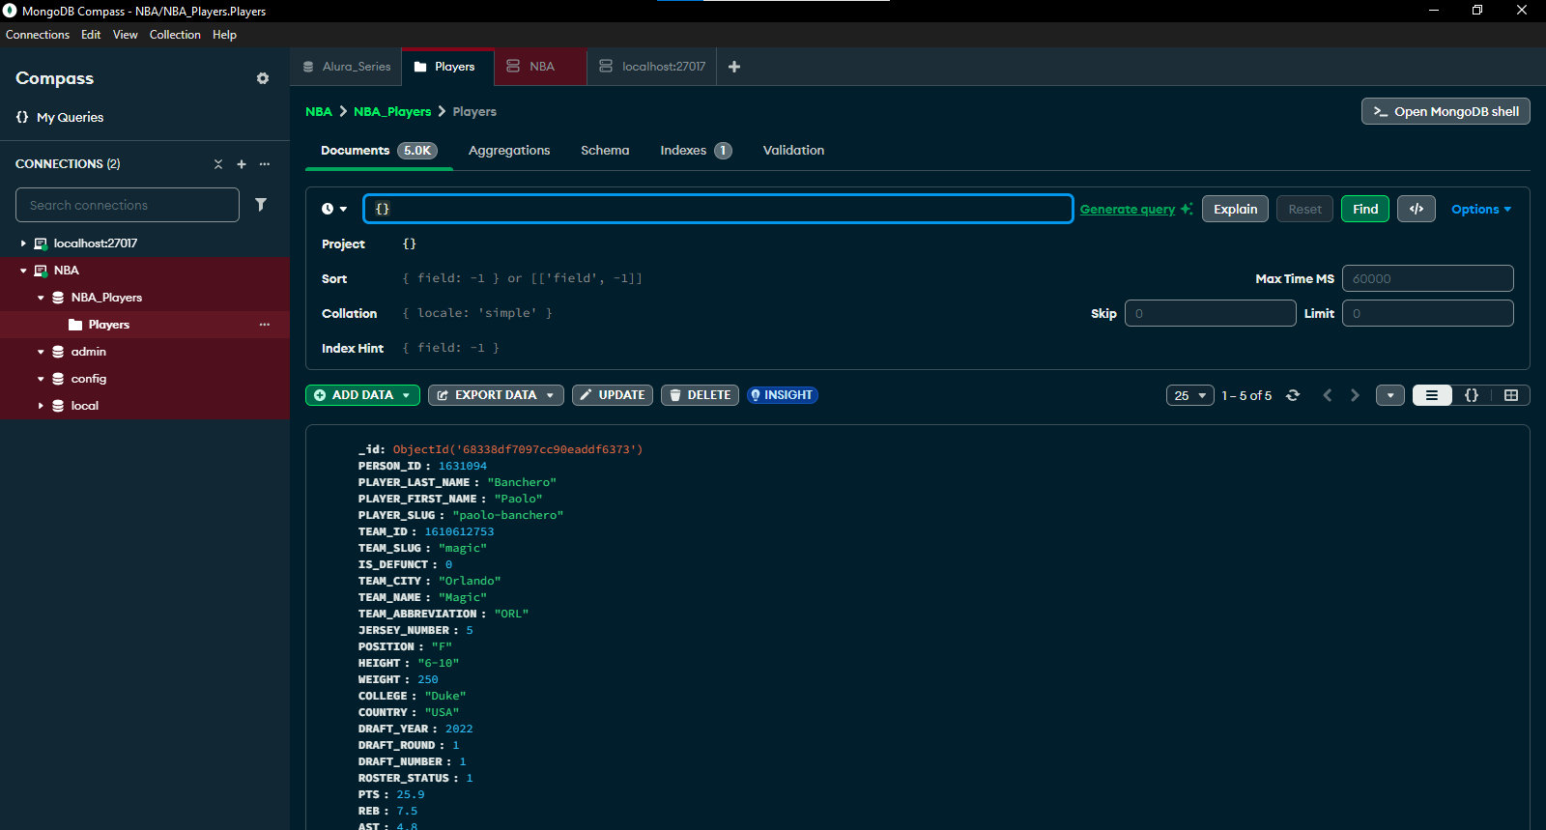The image size is (1546, 830).
Task: Open the View menu
Action: 126,35
